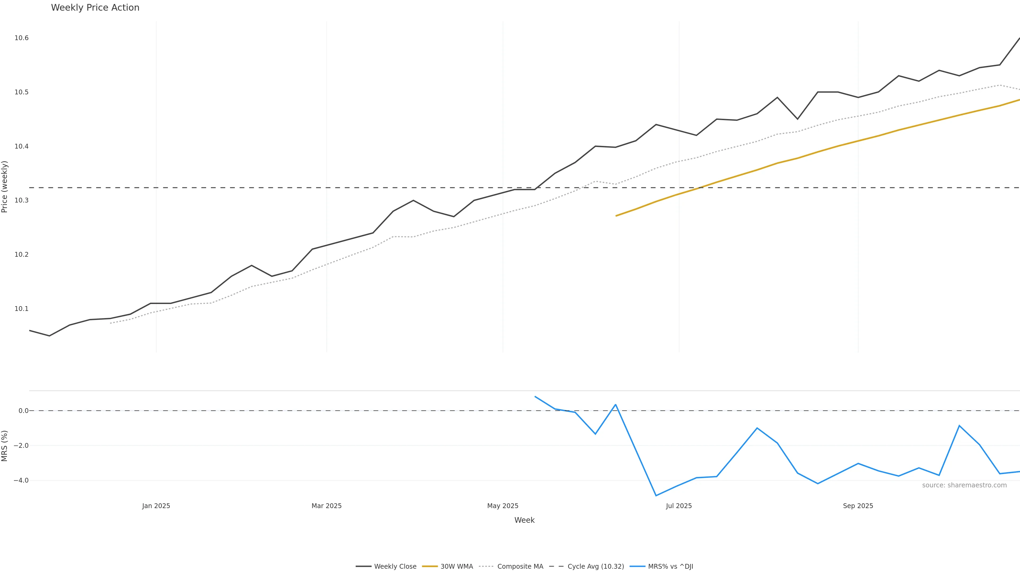Click the dark Weekly Close legend swatch
The height and width of the screenshot is (574, 1020).
(x=363, y=567)
